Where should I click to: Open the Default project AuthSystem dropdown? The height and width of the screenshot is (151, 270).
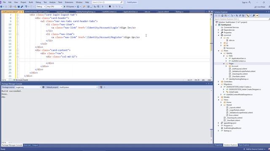(x=78, y=87)
